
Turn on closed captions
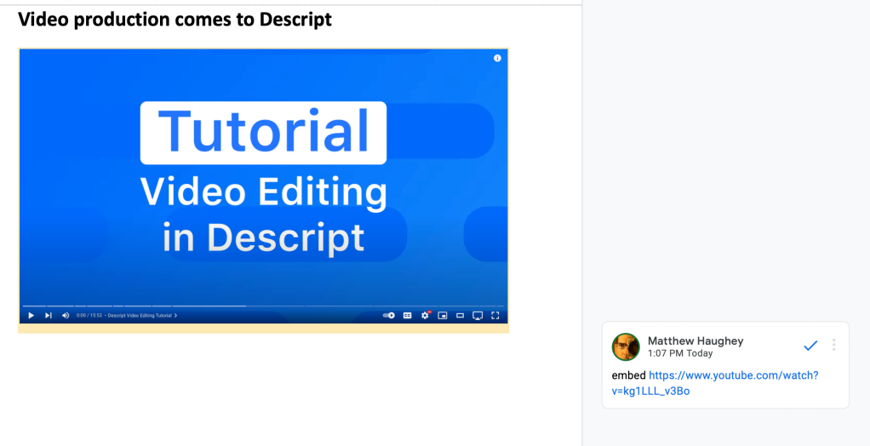[x=407, y=315]
